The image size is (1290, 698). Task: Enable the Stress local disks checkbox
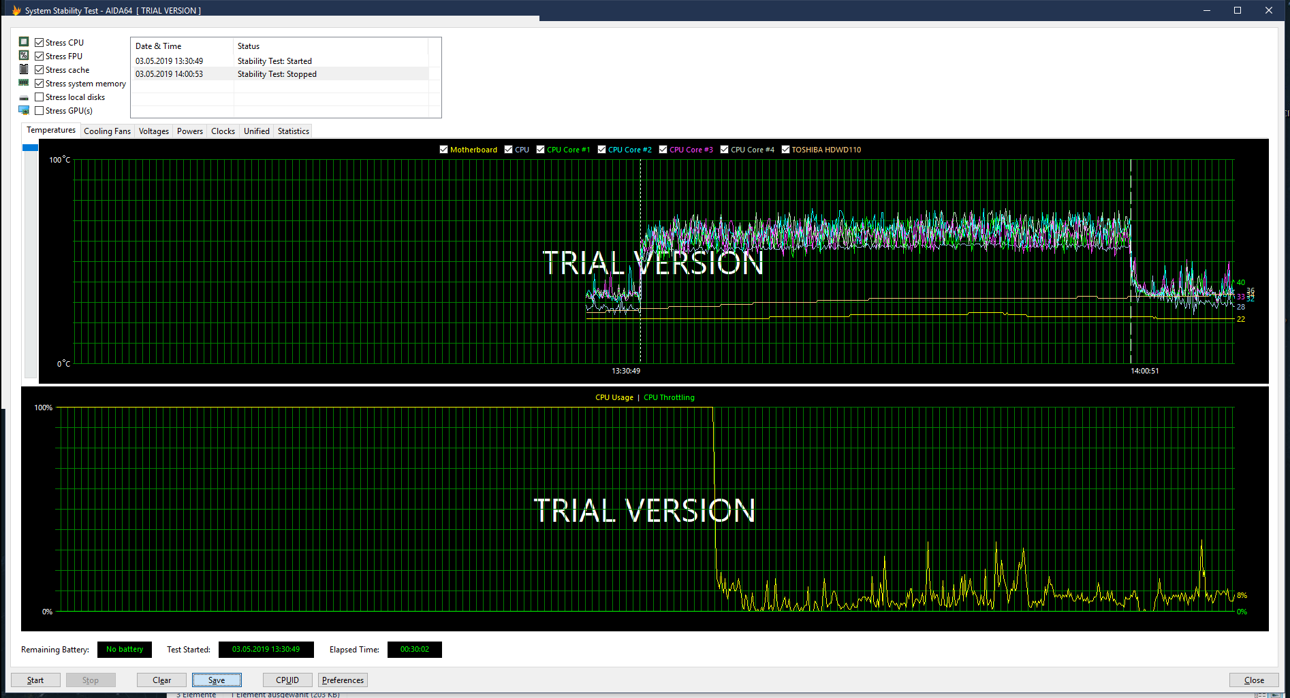pyautogui.click(x=40, y=97)
